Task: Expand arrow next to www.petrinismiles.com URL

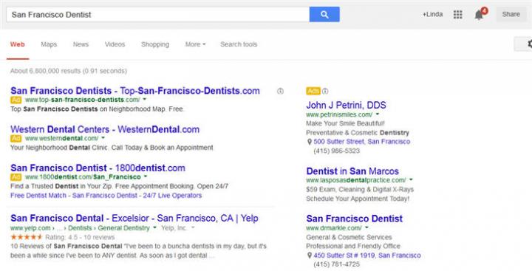Action: (378, 114)
